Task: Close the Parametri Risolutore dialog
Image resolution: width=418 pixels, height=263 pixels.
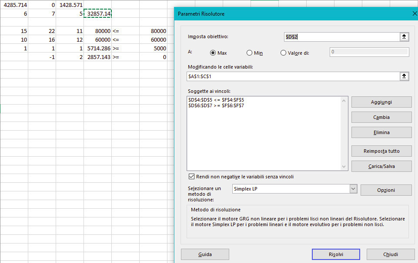Action: pos(415,13)
